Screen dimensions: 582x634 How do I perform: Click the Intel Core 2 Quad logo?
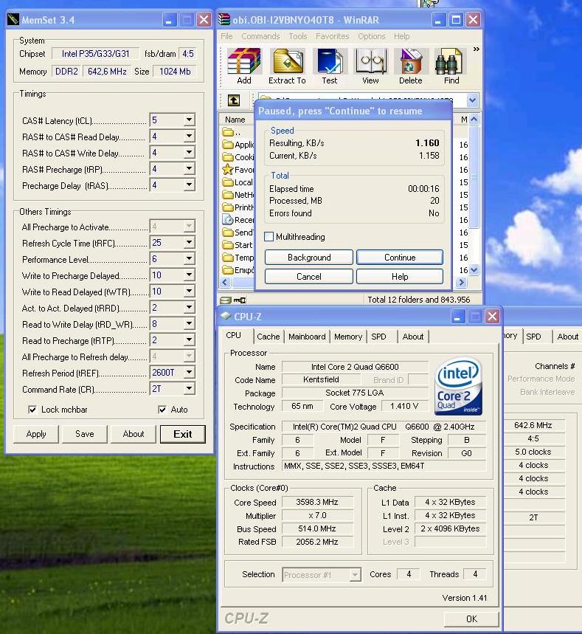[x=458, y=386]
